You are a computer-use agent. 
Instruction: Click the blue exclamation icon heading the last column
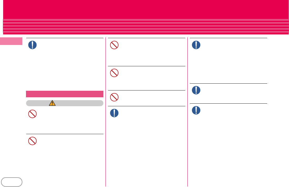tap(196, 45)
